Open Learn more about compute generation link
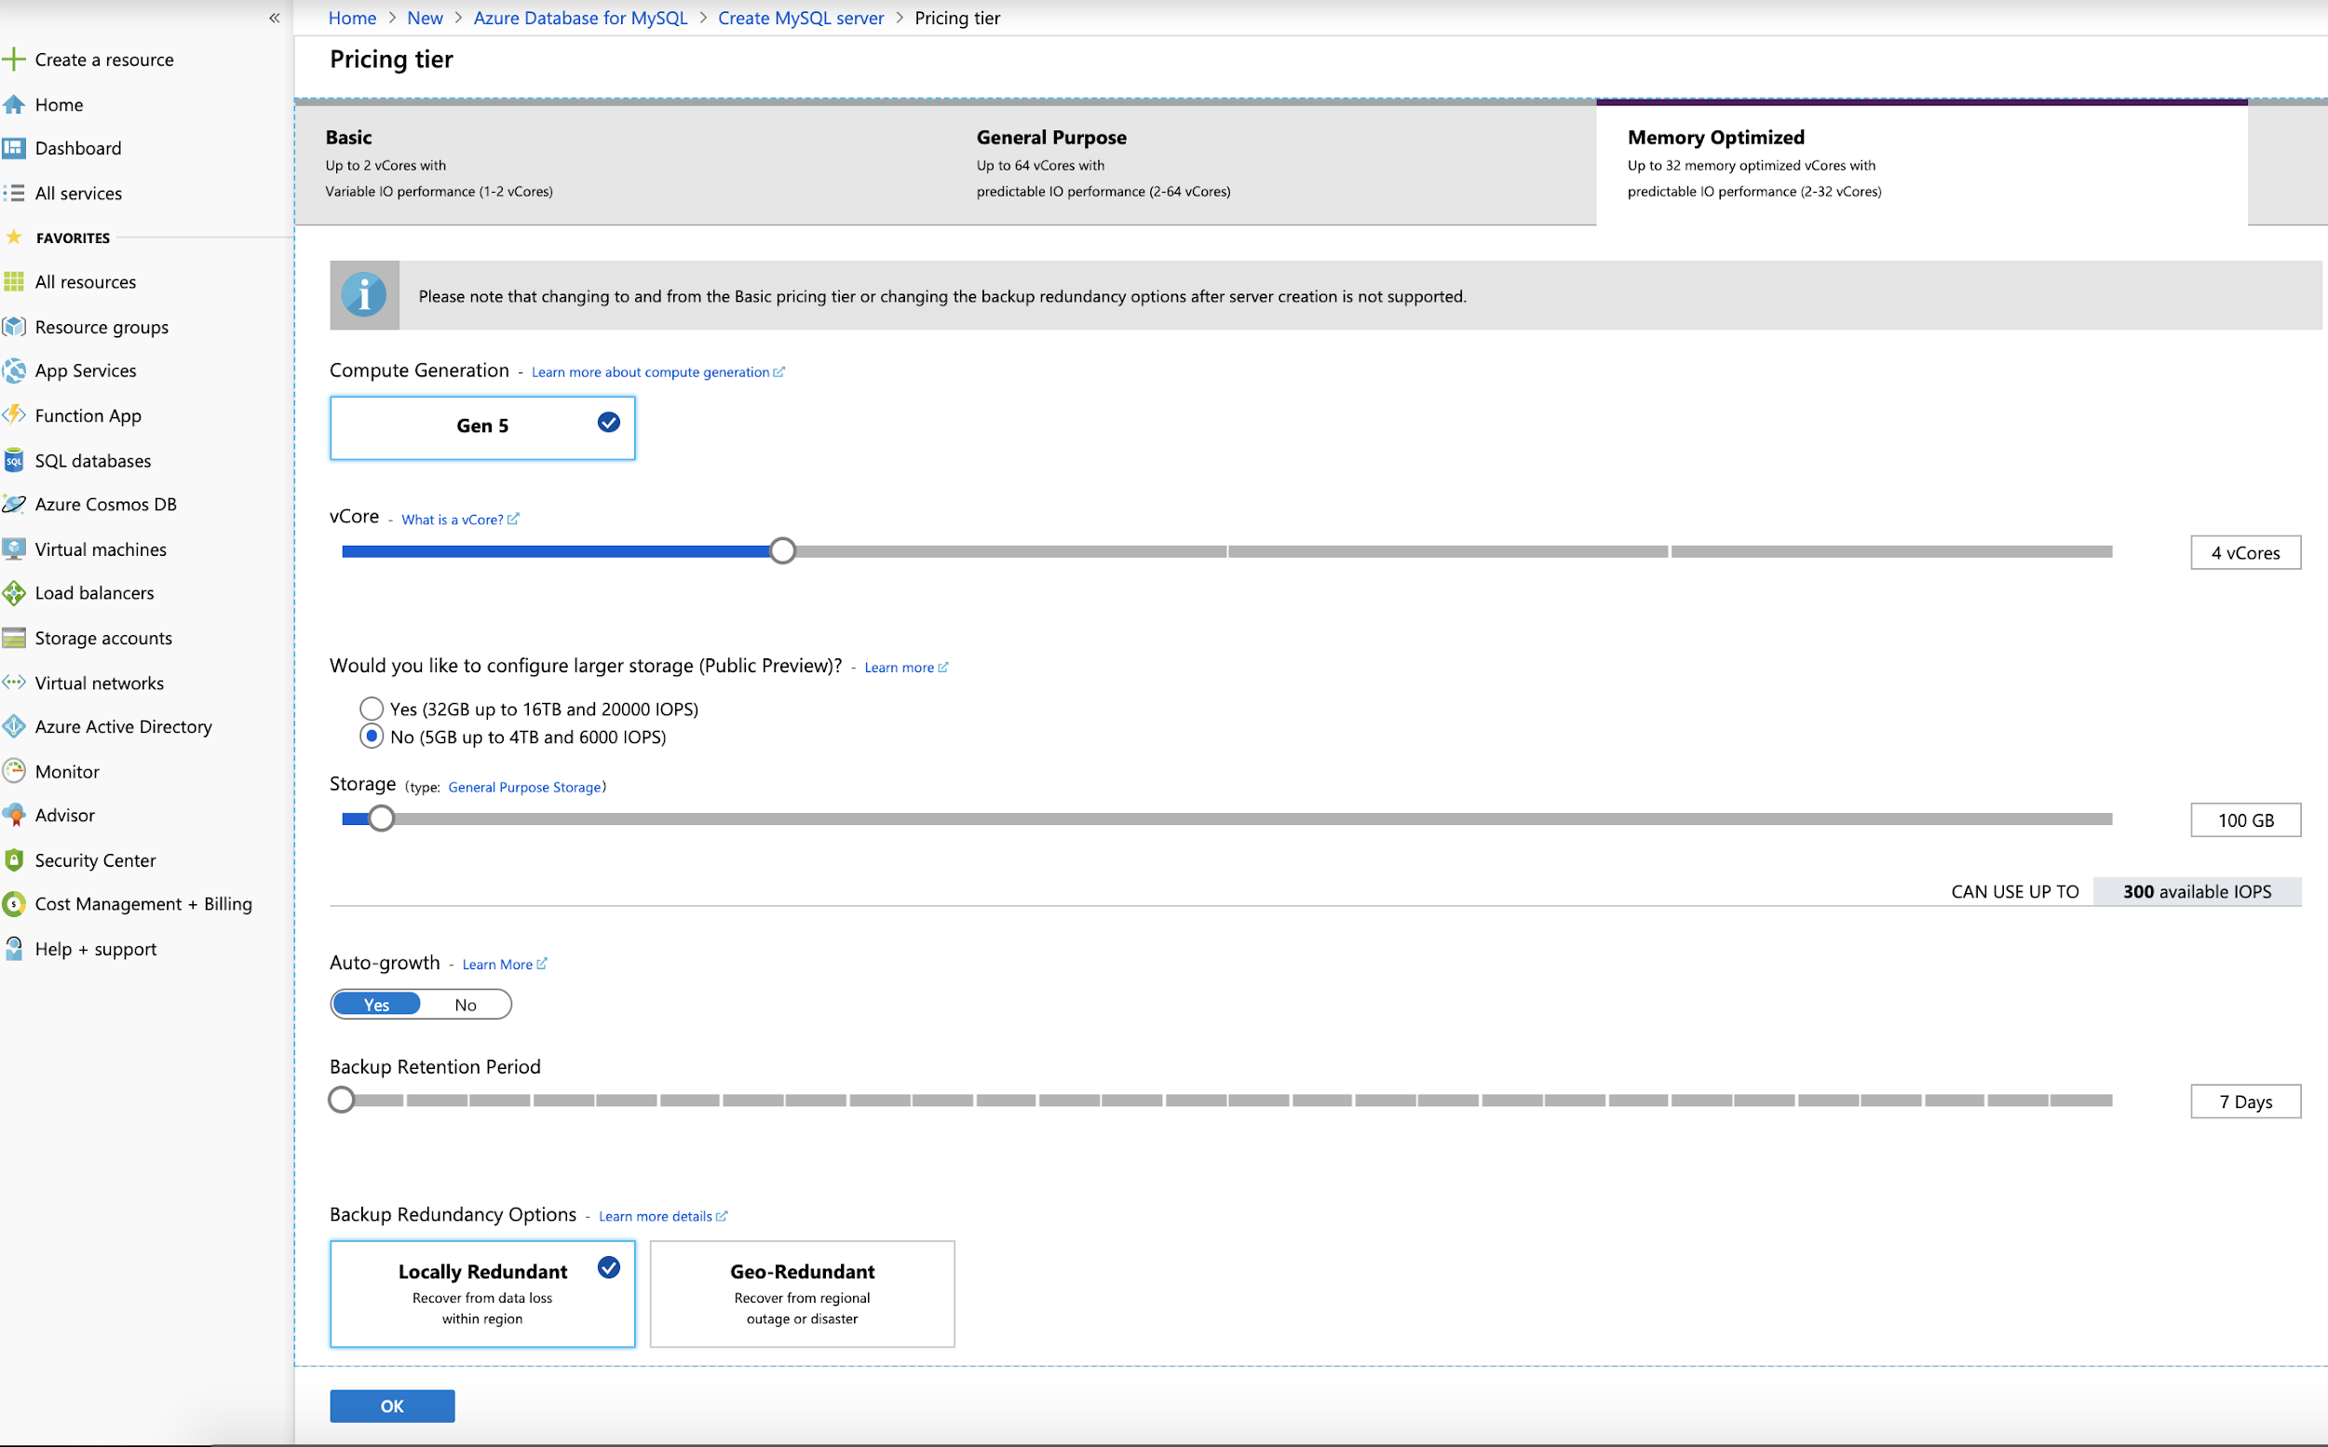This screenshot has height=1447, width=2328. click(x=657, y=372)
